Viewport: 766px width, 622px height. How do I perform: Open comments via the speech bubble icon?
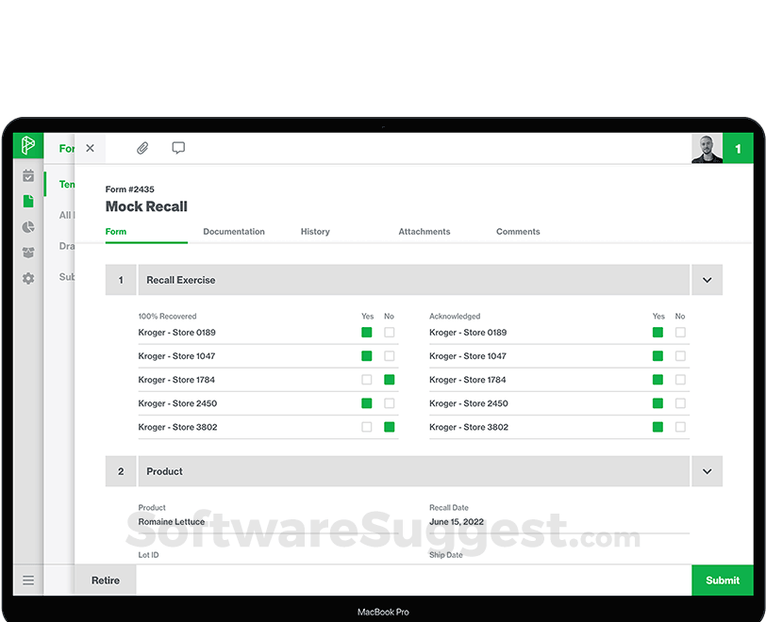(178, 148)
